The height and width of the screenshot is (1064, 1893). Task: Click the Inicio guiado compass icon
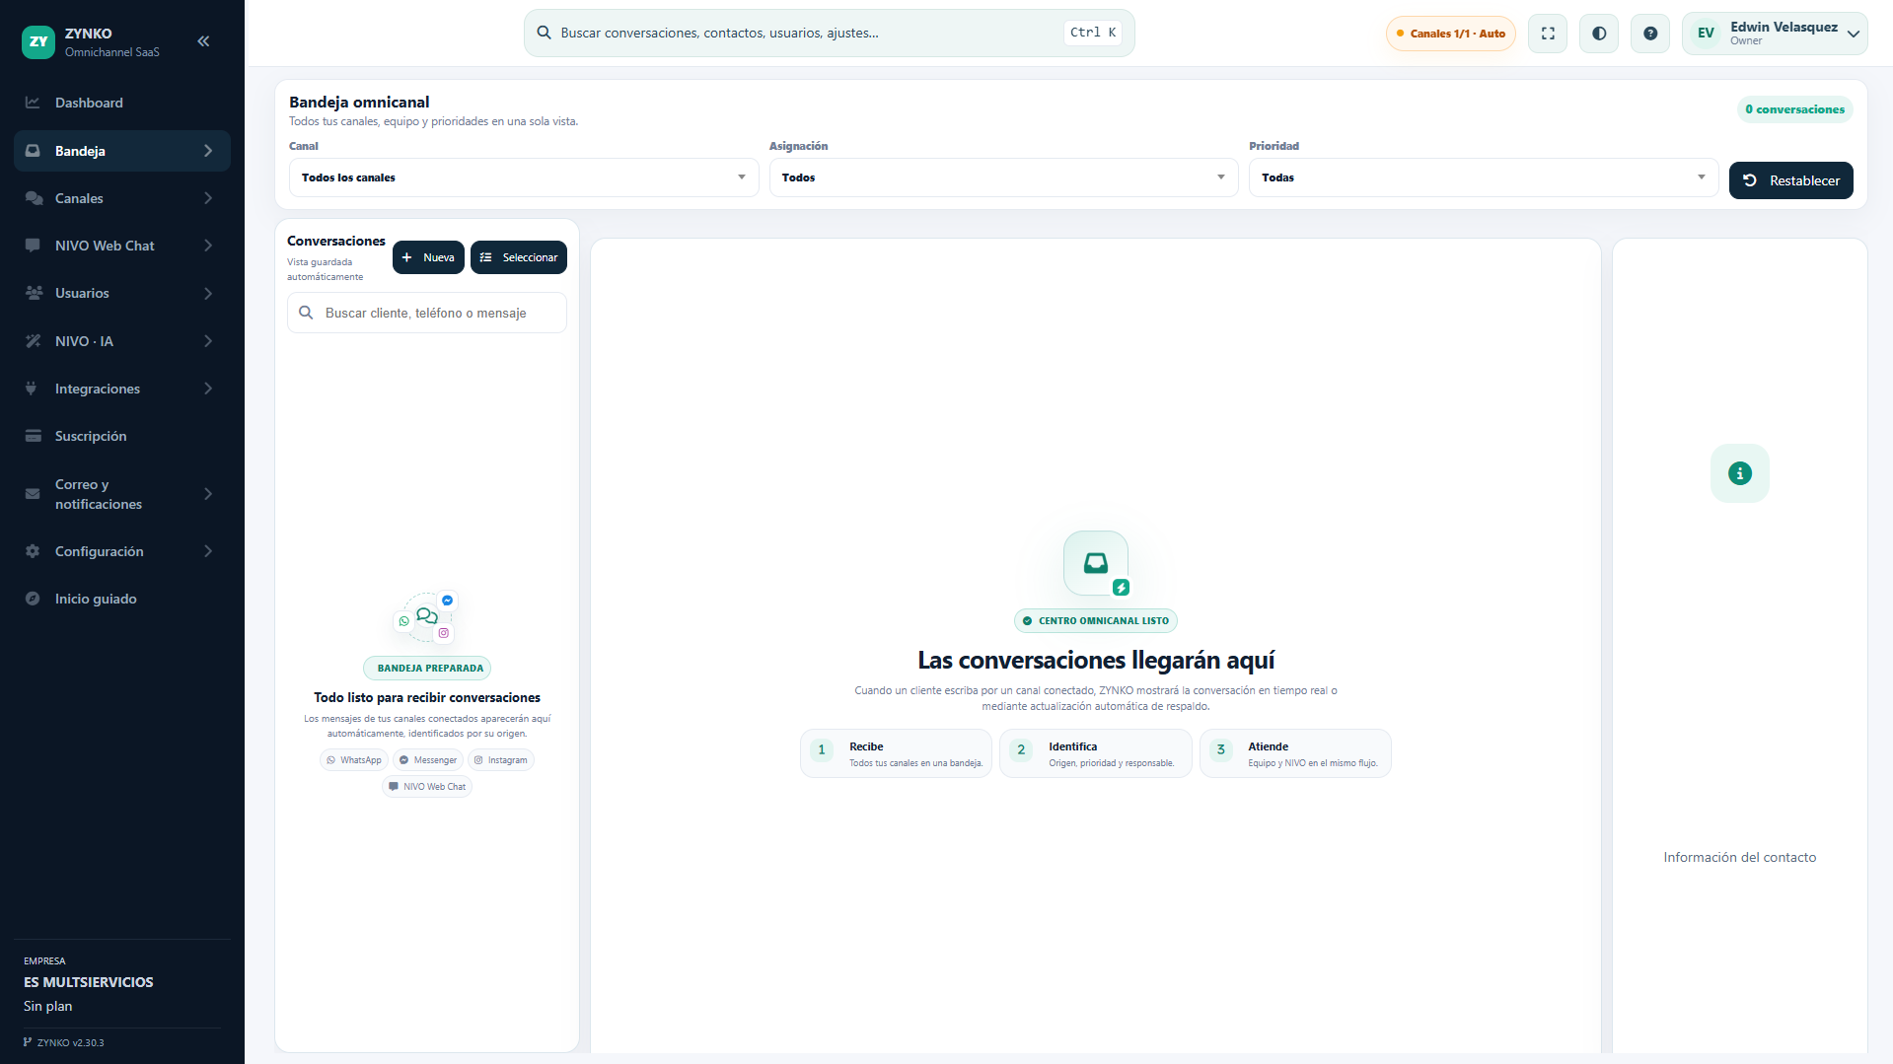(33, 599)
